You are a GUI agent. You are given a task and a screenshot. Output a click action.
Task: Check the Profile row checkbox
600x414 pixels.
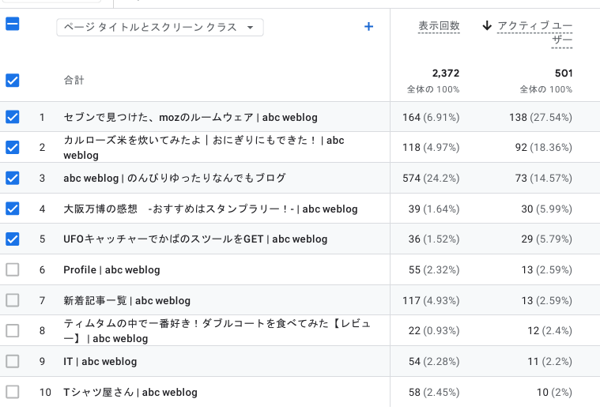click(13, 269)
